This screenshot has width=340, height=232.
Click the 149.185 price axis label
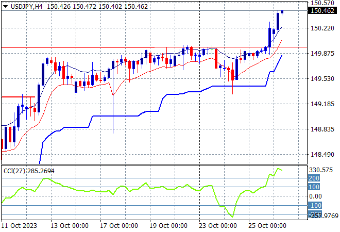(322, 104)
